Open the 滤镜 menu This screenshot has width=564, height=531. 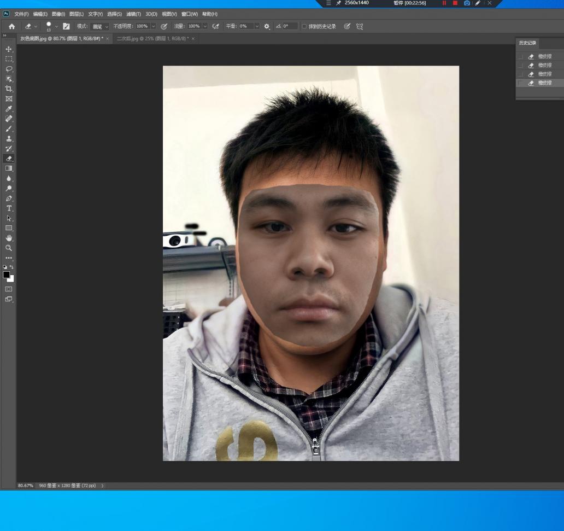coord(134,14)
